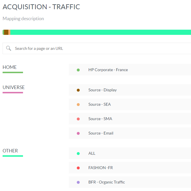This screenshot has height=191, width=191.
Task: Click the magnifying glass search icon
Action: [9, 48]
